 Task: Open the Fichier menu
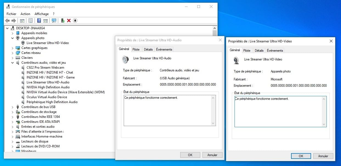tap(12, 14)
